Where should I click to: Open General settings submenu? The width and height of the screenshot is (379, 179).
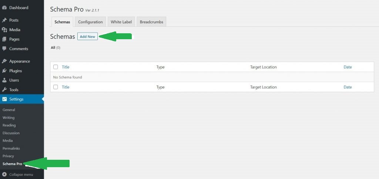[x=9, y=110]
